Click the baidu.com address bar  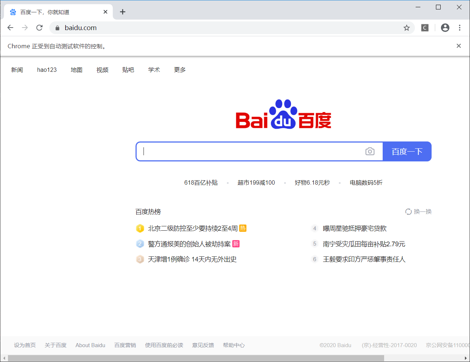pos(232,28)
